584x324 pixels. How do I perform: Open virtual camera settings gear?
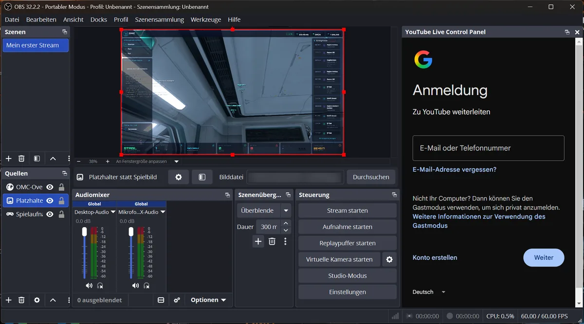389,259
